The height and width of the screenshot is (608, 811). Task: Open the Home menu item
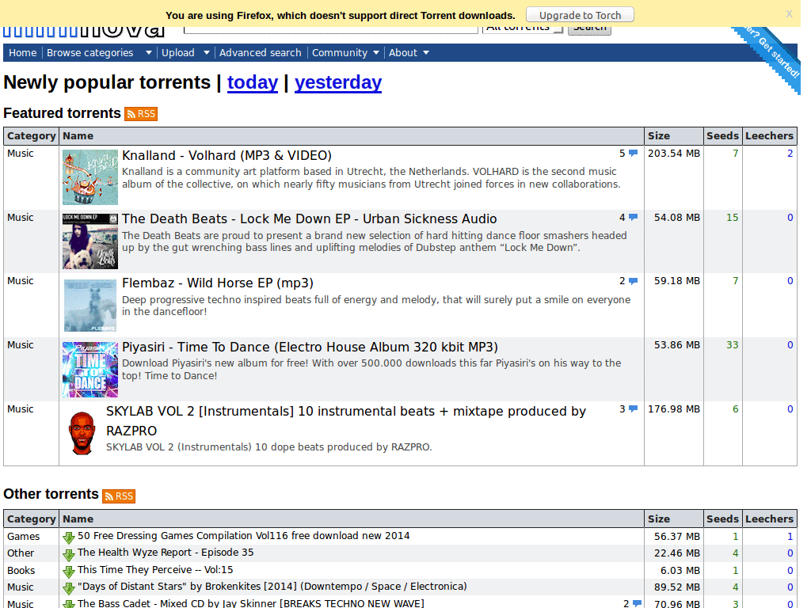[x=22, y=53]
